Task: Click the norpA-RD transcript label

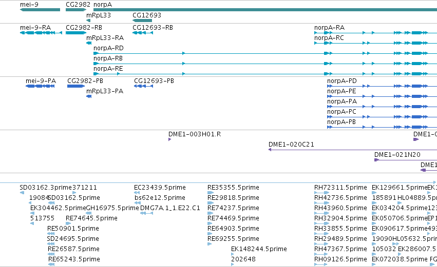Action: [x=108, y=48]
